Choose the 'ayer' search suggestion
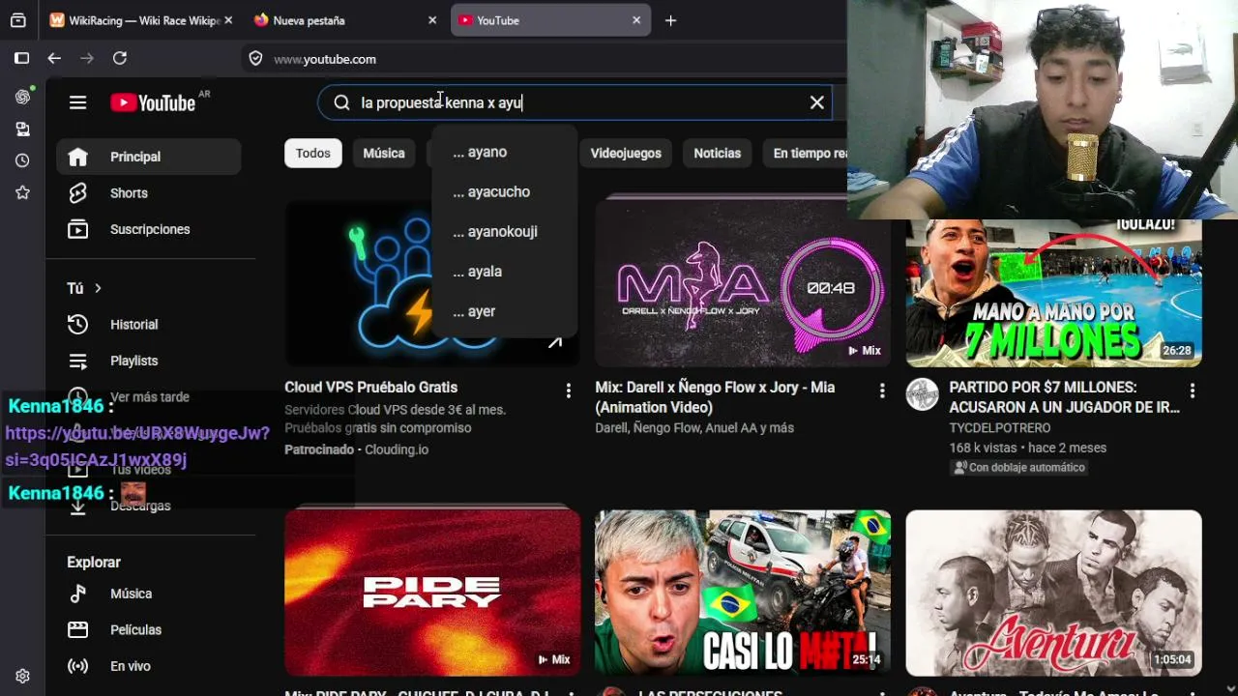This screenshot has width=1238, height=696. coord(504,311)
